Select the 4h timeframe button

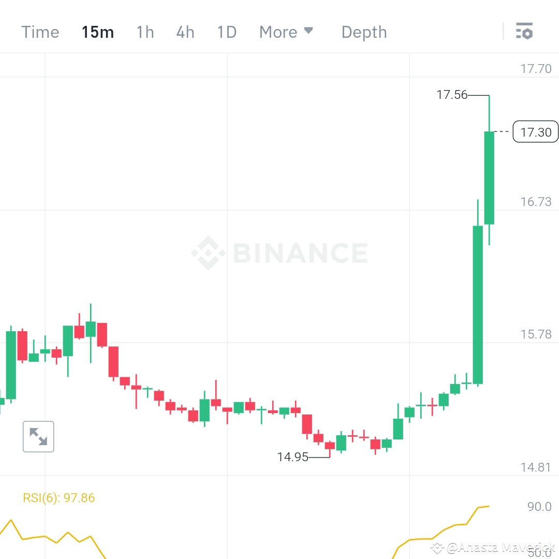point(185,32)
